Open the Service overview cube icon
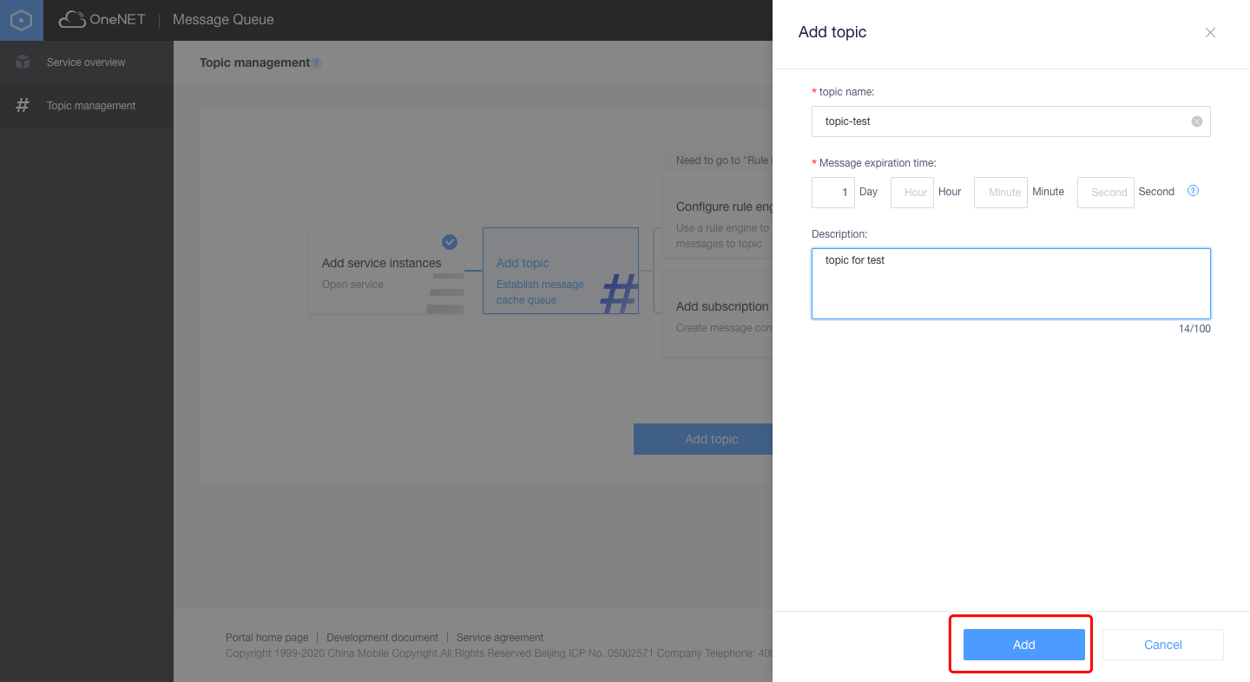The height and width of the screenshot is (682, 1250). click(x=23, y=62)
